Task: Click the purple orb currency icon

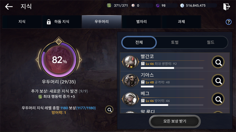Action: [x=158, y=6]
